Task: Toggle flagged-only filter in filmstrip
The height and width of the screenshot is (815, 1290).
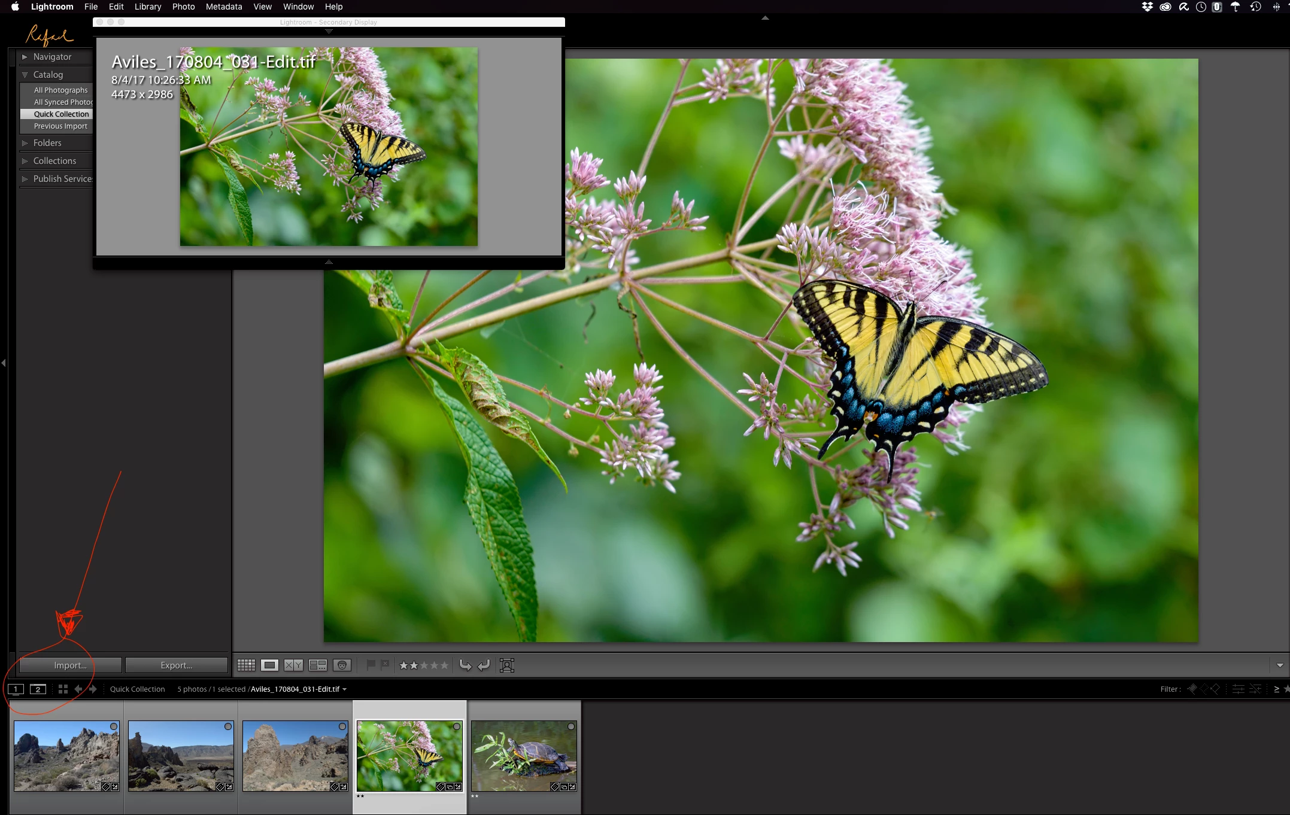Action: [x=1192, y=689]
